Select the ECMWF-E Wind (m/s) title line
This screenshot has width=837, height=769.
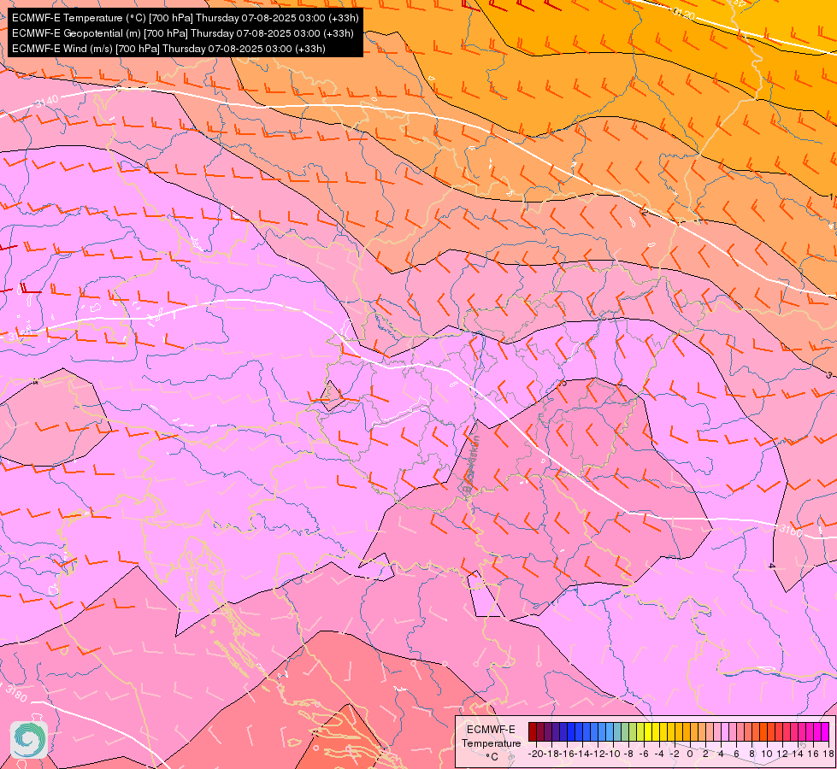click(x=168, y=49)
